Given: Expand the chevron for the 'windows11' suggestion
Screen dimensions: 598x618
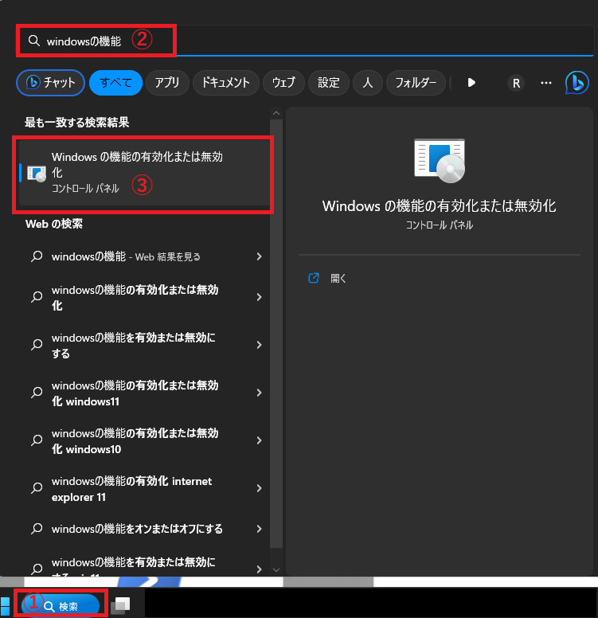Looking at the screenshot, I should click(x=259, y=393).
